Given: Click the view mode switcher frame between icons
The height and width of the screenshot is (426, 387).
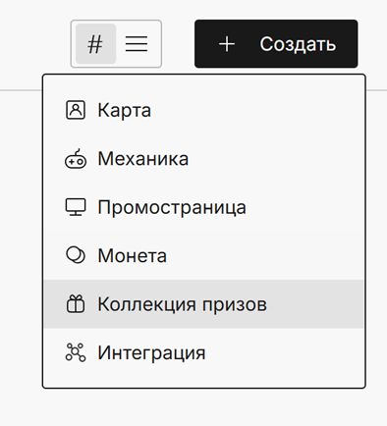Looking at the screenshot, I should 116,44.
